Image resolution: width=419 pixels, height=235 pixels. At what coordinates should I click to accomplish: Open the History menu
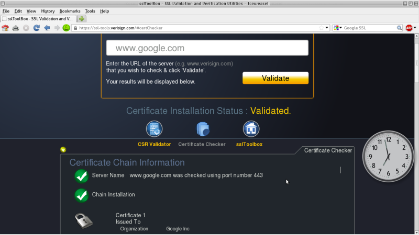point(48,11)
